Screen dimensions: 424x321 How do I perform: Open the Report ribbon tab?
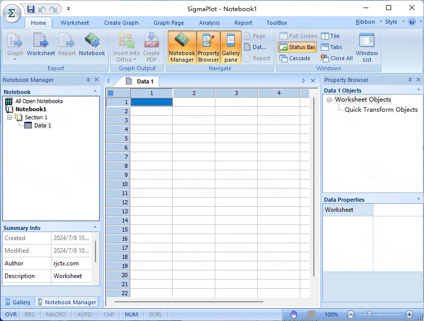point(243,23)
